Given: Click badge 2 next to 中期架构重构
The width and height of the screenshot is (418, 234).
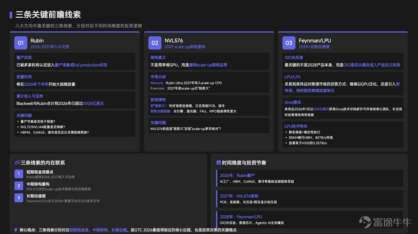Looking at the screenshot, I should click(x=19, y=186).
